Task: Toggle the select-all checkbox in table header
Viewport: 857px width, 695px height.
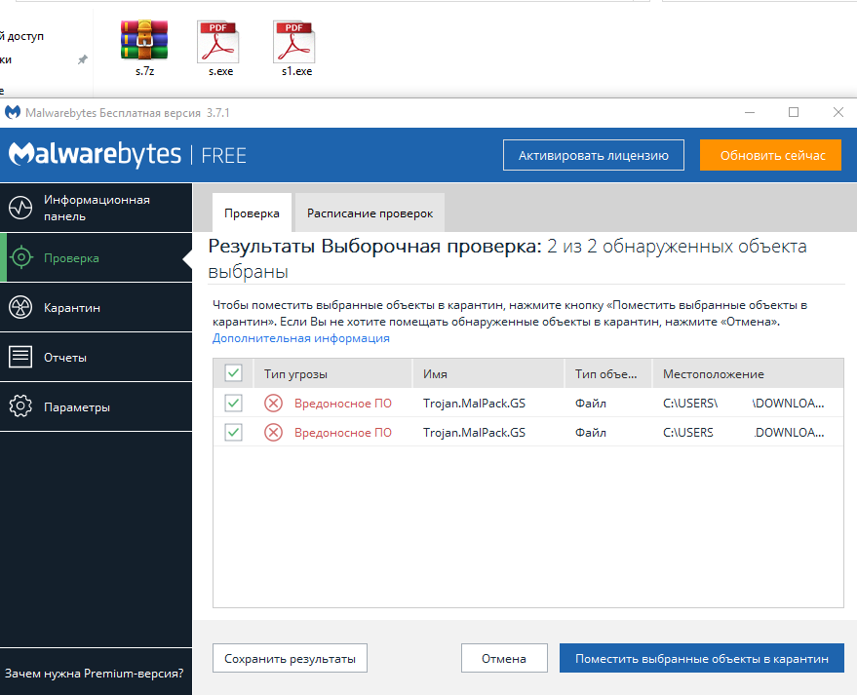Action: 233,373
